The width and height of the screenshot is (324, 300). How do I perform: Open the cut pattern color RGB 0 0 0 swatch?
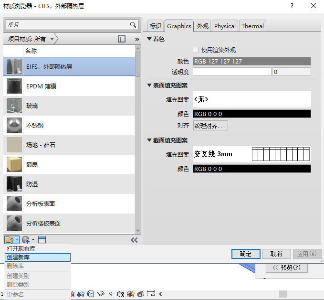pos(251,169)
